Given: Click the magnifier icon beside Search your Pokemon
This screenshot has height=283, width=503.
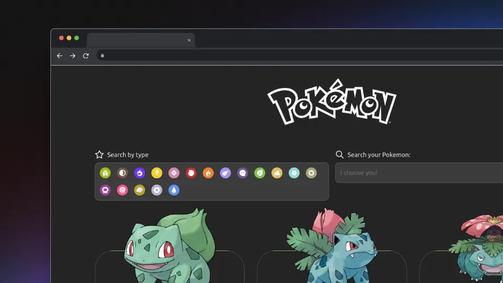Looking at the screenshot, I should (x=340, y=155).
